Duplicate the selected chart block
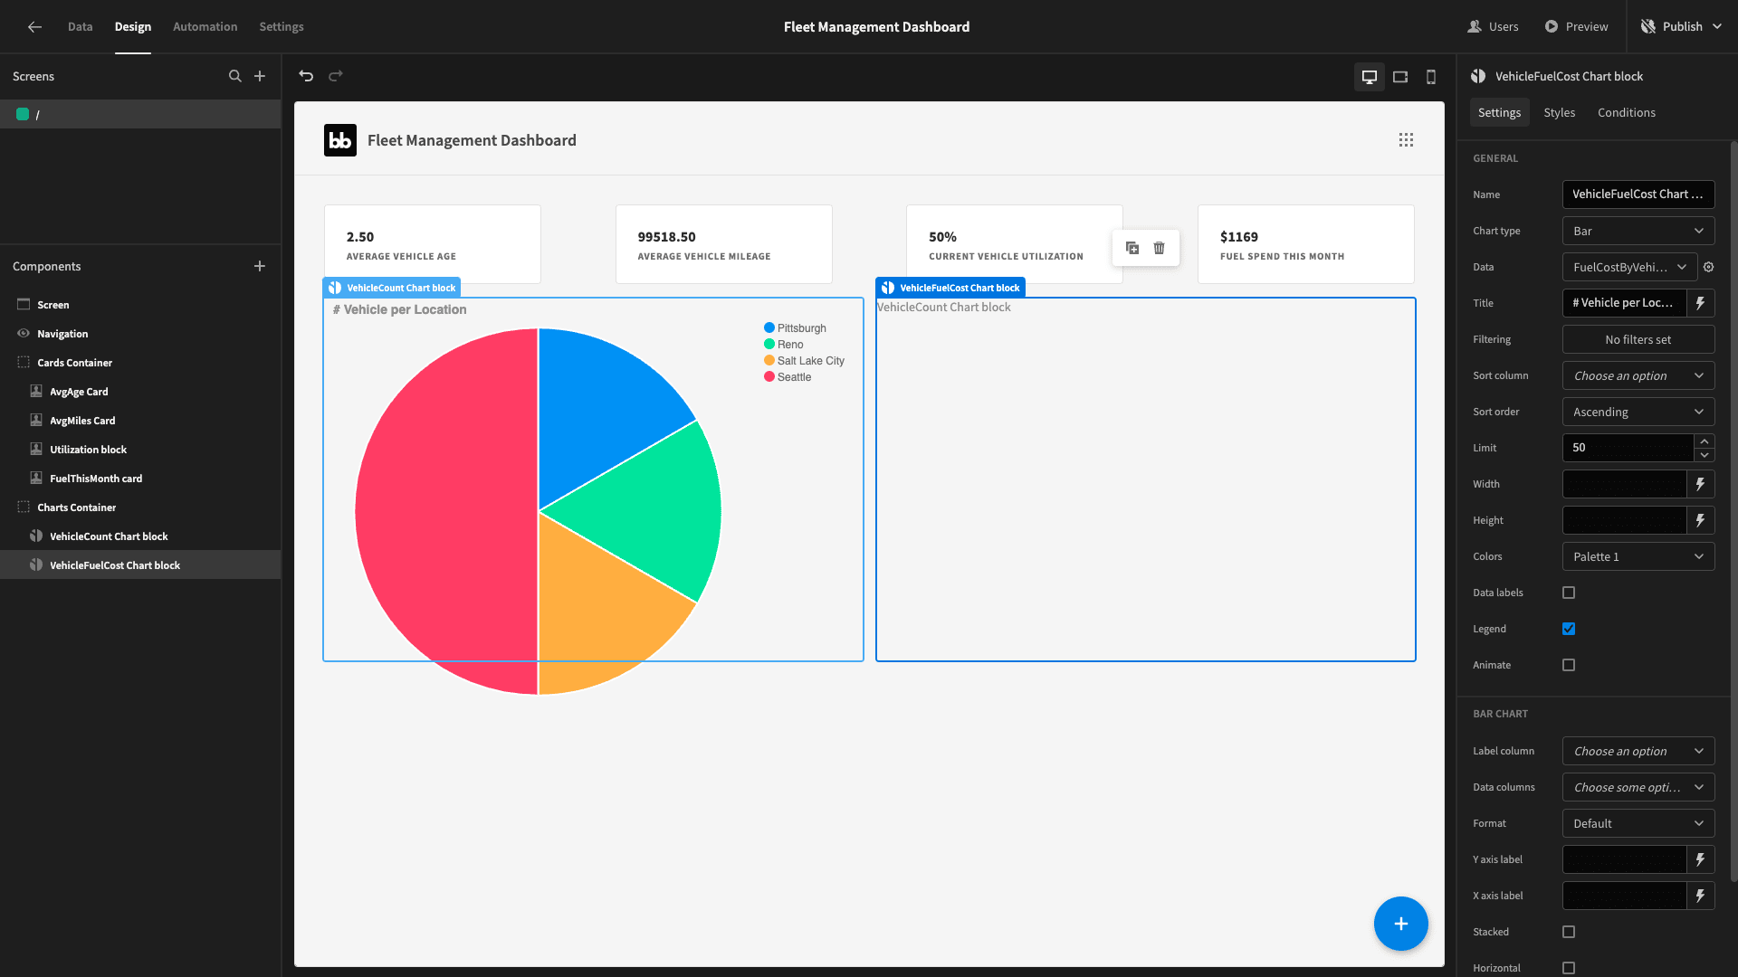The height and width of the screenshot is (977, 1738). click(1132, 248)
